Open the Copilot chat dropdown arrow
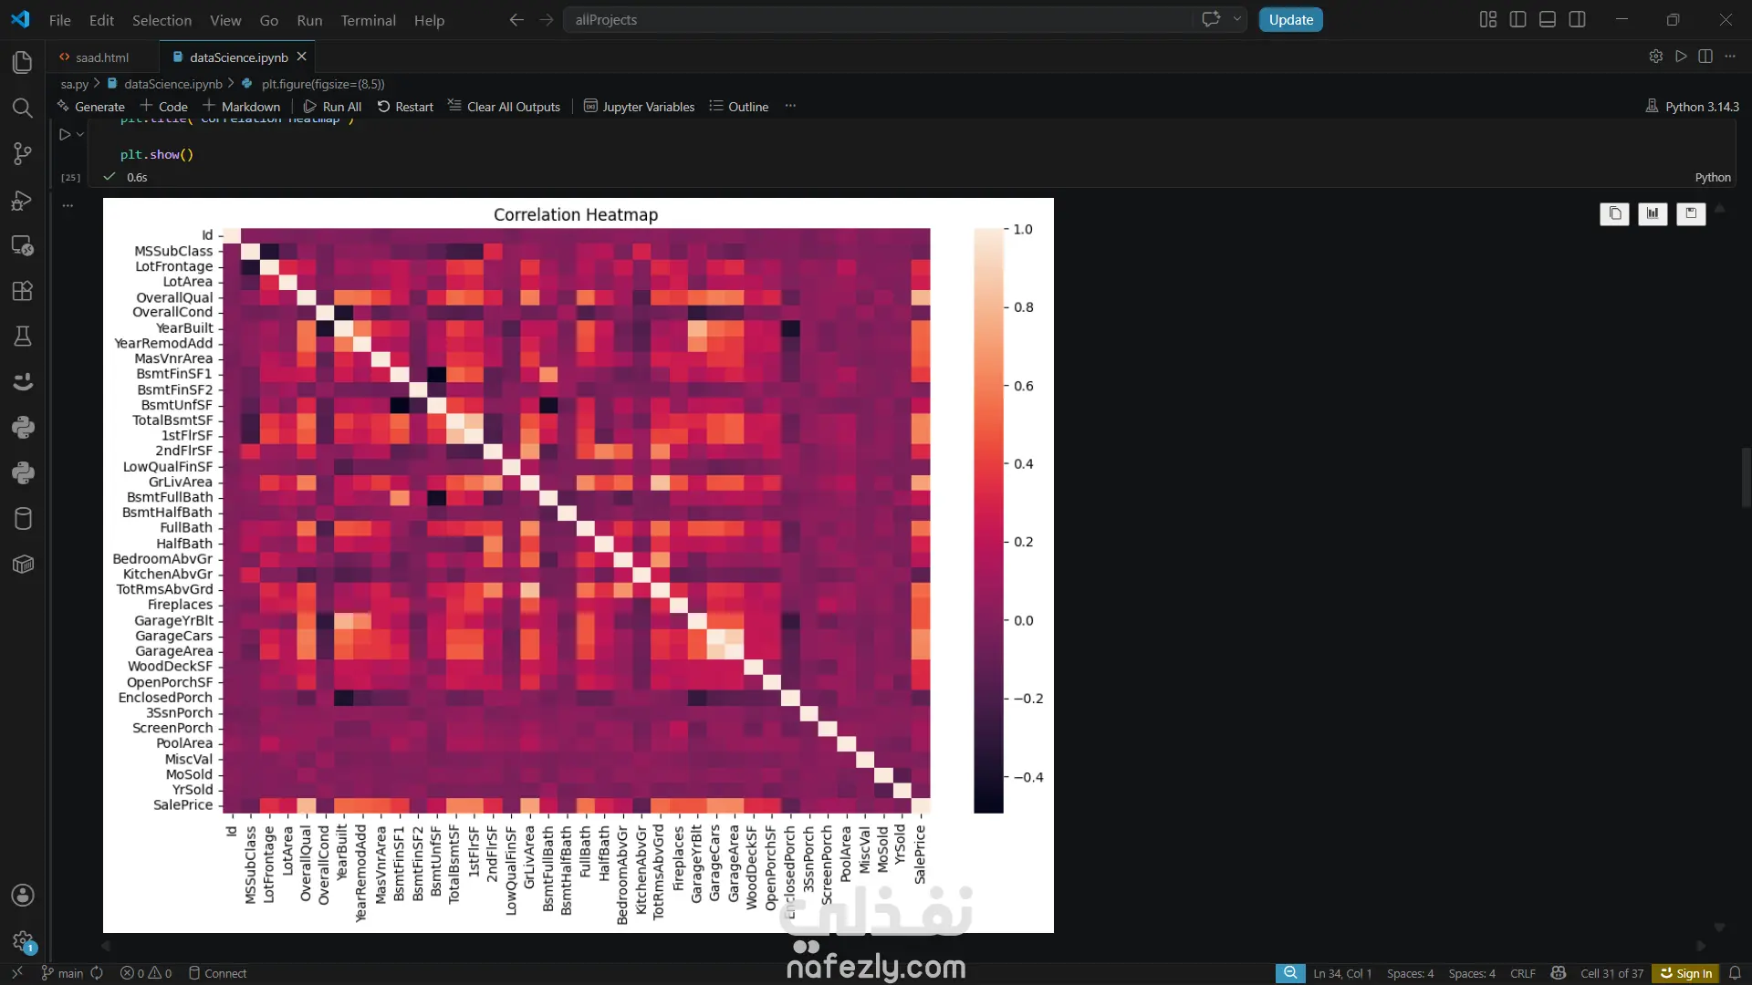Screen dimensions: 1752x985 [1237, 19]
